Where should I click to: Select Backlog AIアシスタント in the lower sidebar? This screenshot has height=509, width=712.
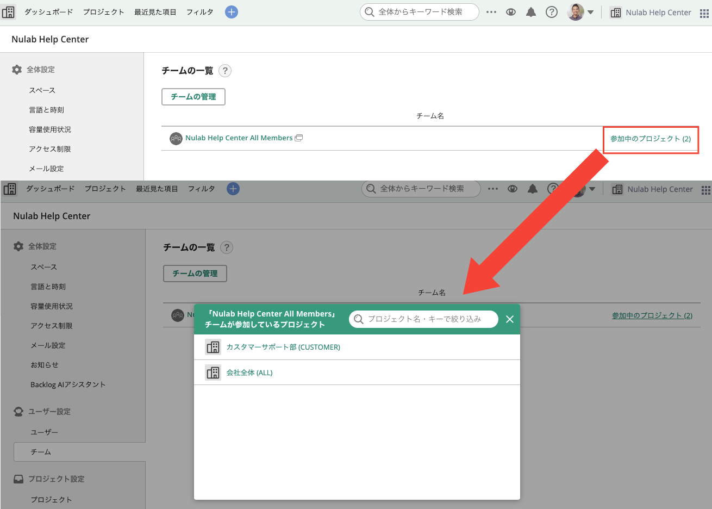(x=68, y=384)
